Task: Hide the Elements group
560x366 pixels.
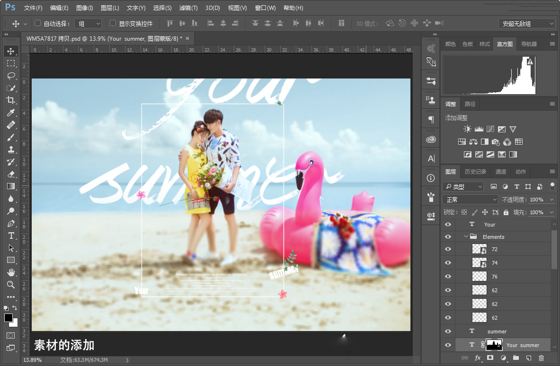Action: pyautogui.click(x=448, y=237)
